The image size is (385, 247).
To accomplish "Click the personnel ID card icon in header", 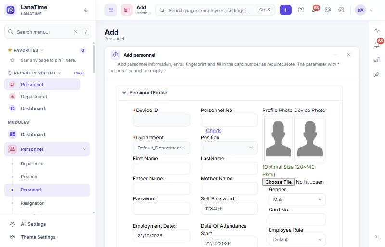I will (x=127, y=10).
